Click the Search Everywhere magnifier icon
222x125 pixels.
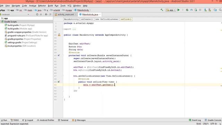point(220,10)
